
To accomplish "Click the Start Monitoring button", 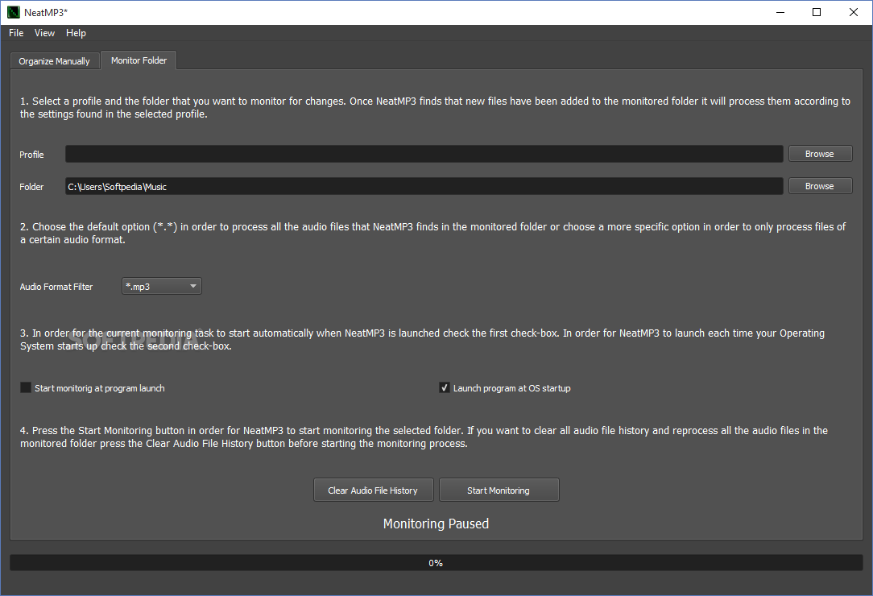I will click(x=499, y=490).
